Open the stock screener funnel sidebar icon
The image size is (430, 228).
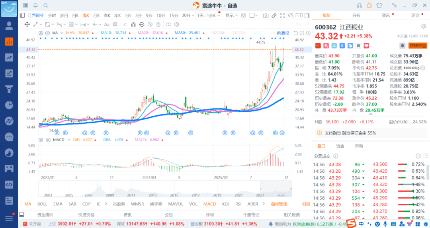pyautogui.click(x=9, y=90)
